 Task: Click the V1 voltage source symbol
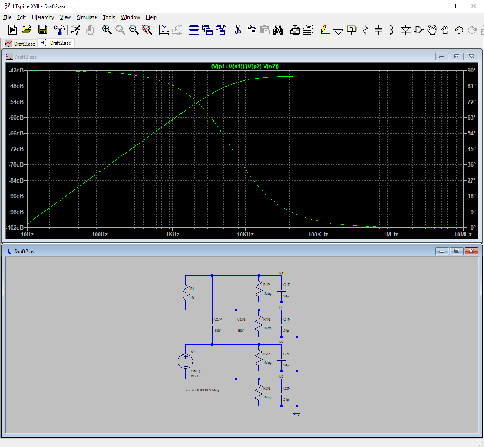tap(186, 361)
